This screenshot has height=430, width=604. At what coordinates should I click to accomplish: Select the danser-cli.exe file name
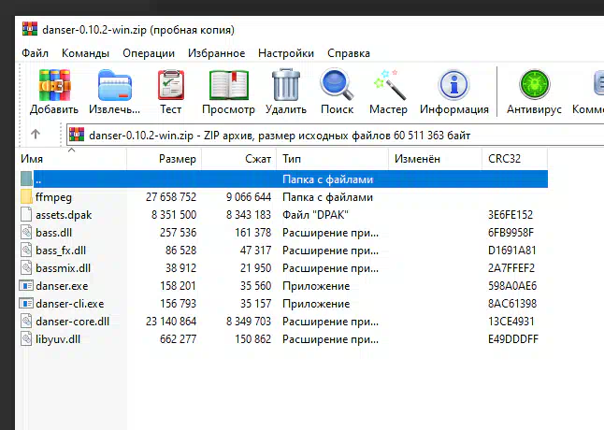tap(70, 304)
